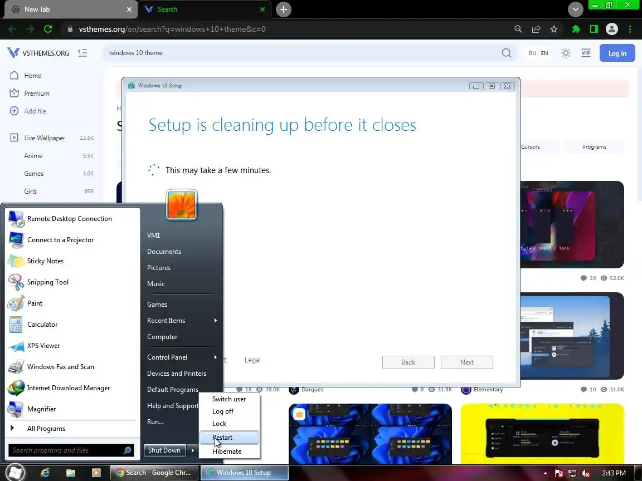Select Hibernate option
This screenshot has height=481, width=642.
coord(229,451)
